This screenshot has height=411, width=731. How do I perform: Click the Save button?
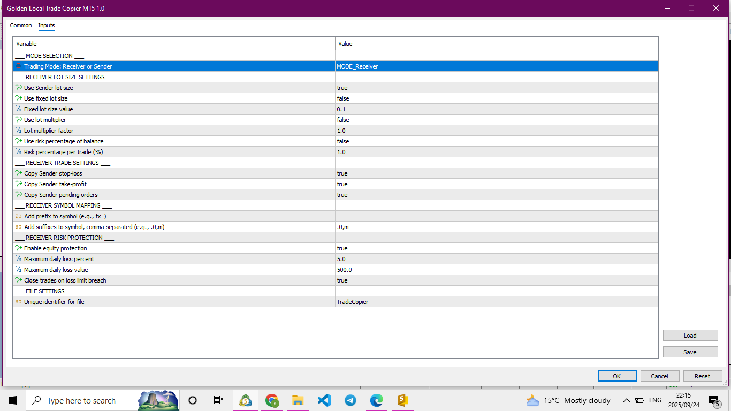click(690, 352)
